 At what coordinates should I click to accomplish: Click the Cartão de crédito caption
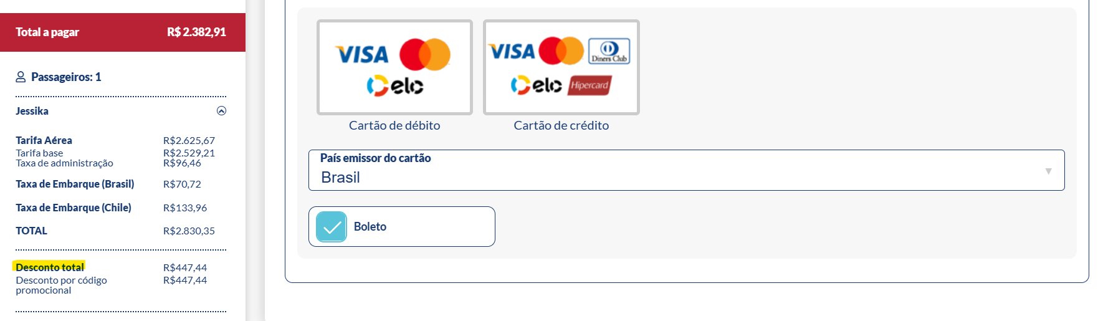coord(561,125)
